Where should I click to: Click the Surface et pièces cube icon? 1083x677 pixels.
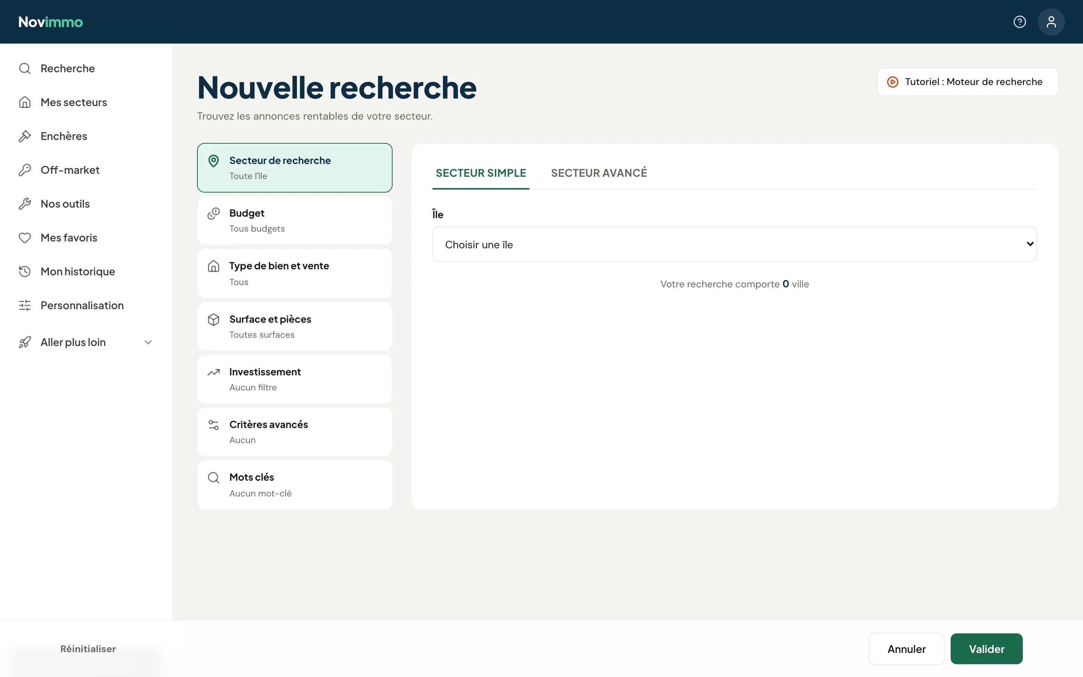(x=214, y=319)
